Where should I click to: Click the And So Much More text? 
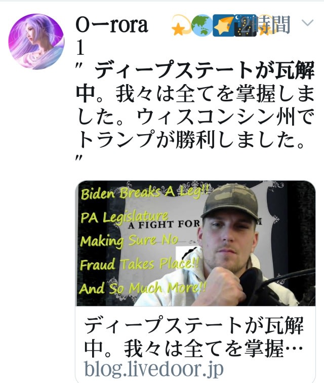pyautogui.click(x=143, y=288)
